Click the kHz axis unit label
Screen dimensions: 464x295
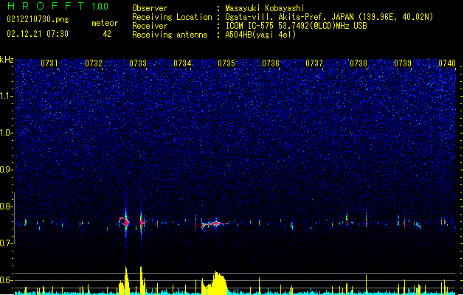pos(7,60)
